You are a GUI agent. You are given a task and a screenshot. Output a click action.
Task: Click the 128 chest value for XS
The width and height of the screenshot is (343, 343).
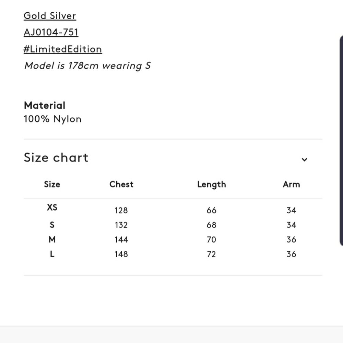coord(121,211)
